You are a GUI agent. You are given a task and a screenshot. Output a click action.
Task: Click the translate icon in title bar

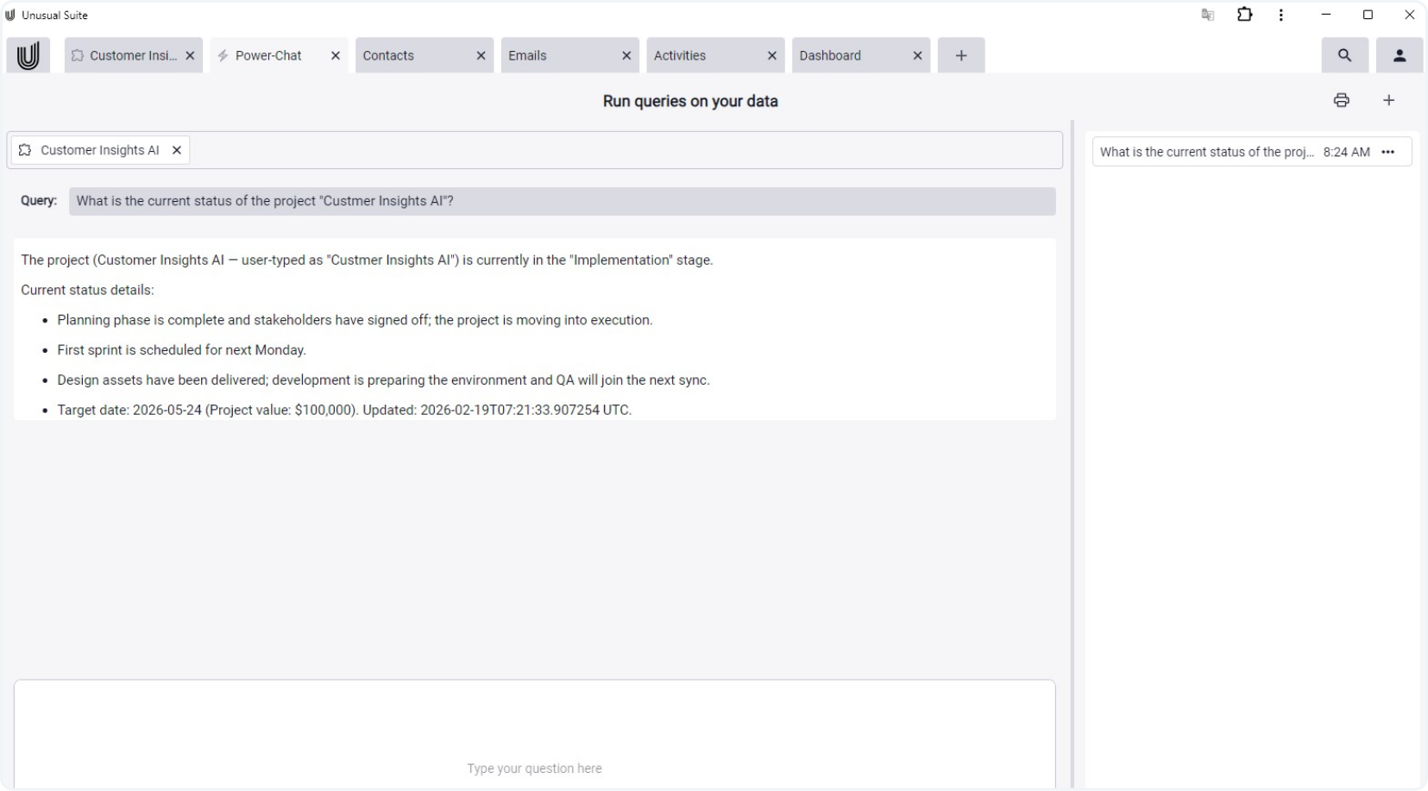click(x=1207, y=15)
